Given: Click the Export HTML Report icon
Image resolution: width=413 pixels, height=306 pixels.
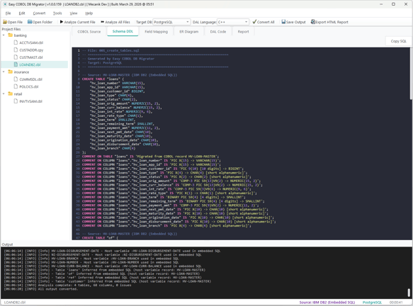Looking at the screenshot, I should pos(313,22).
